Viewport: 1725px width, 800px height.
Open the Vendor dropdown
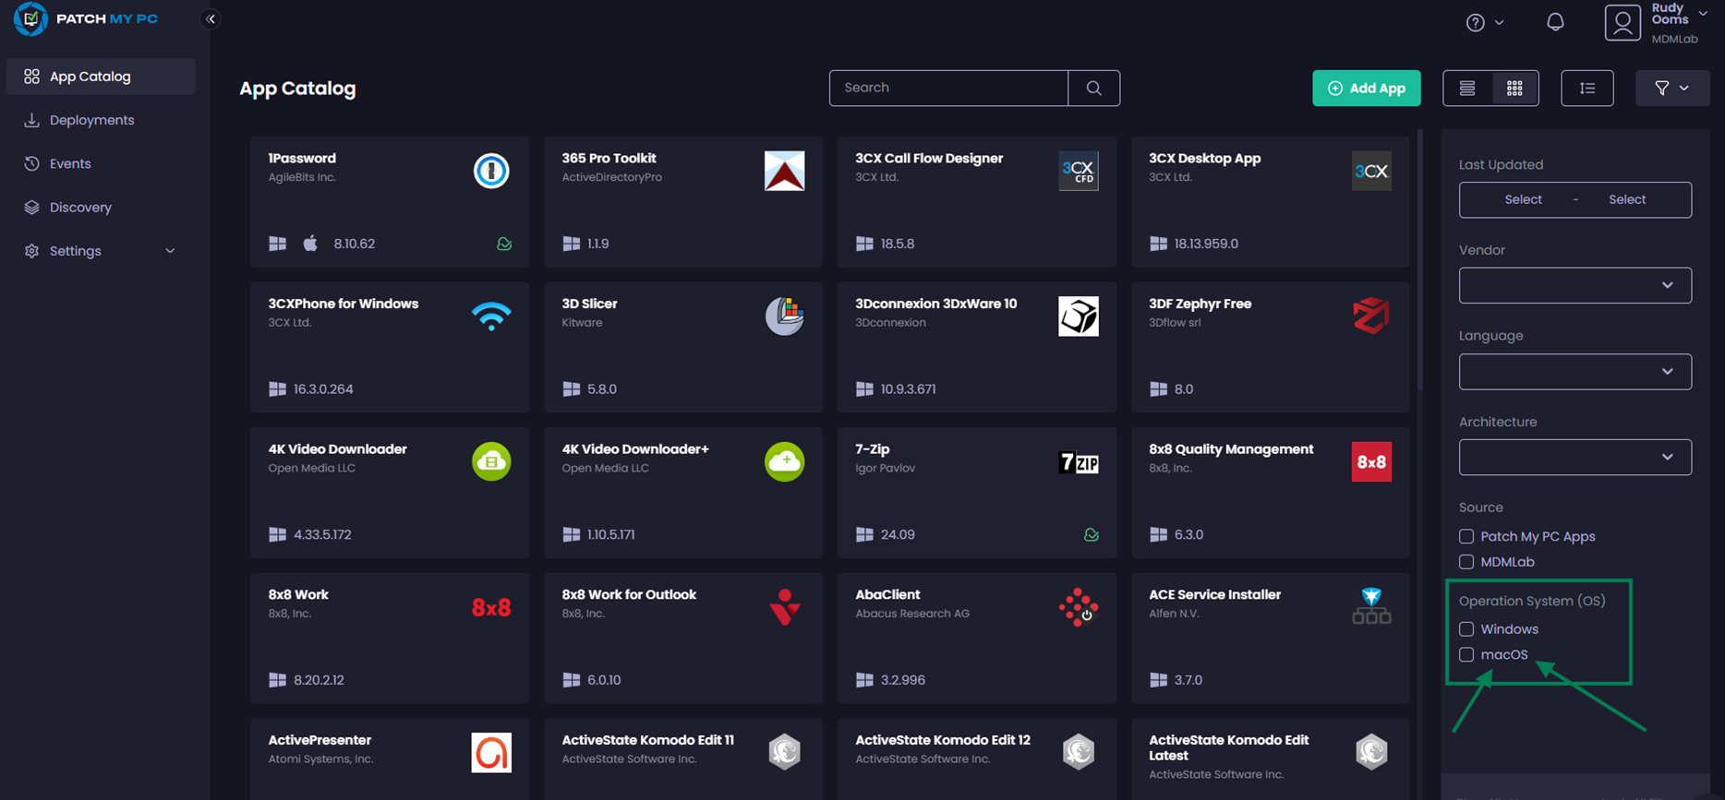click(1575, 285)
